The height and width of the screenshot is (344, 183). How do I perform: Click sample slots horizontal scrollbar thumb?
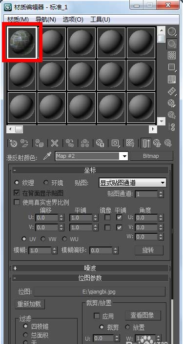click(19, 129)
